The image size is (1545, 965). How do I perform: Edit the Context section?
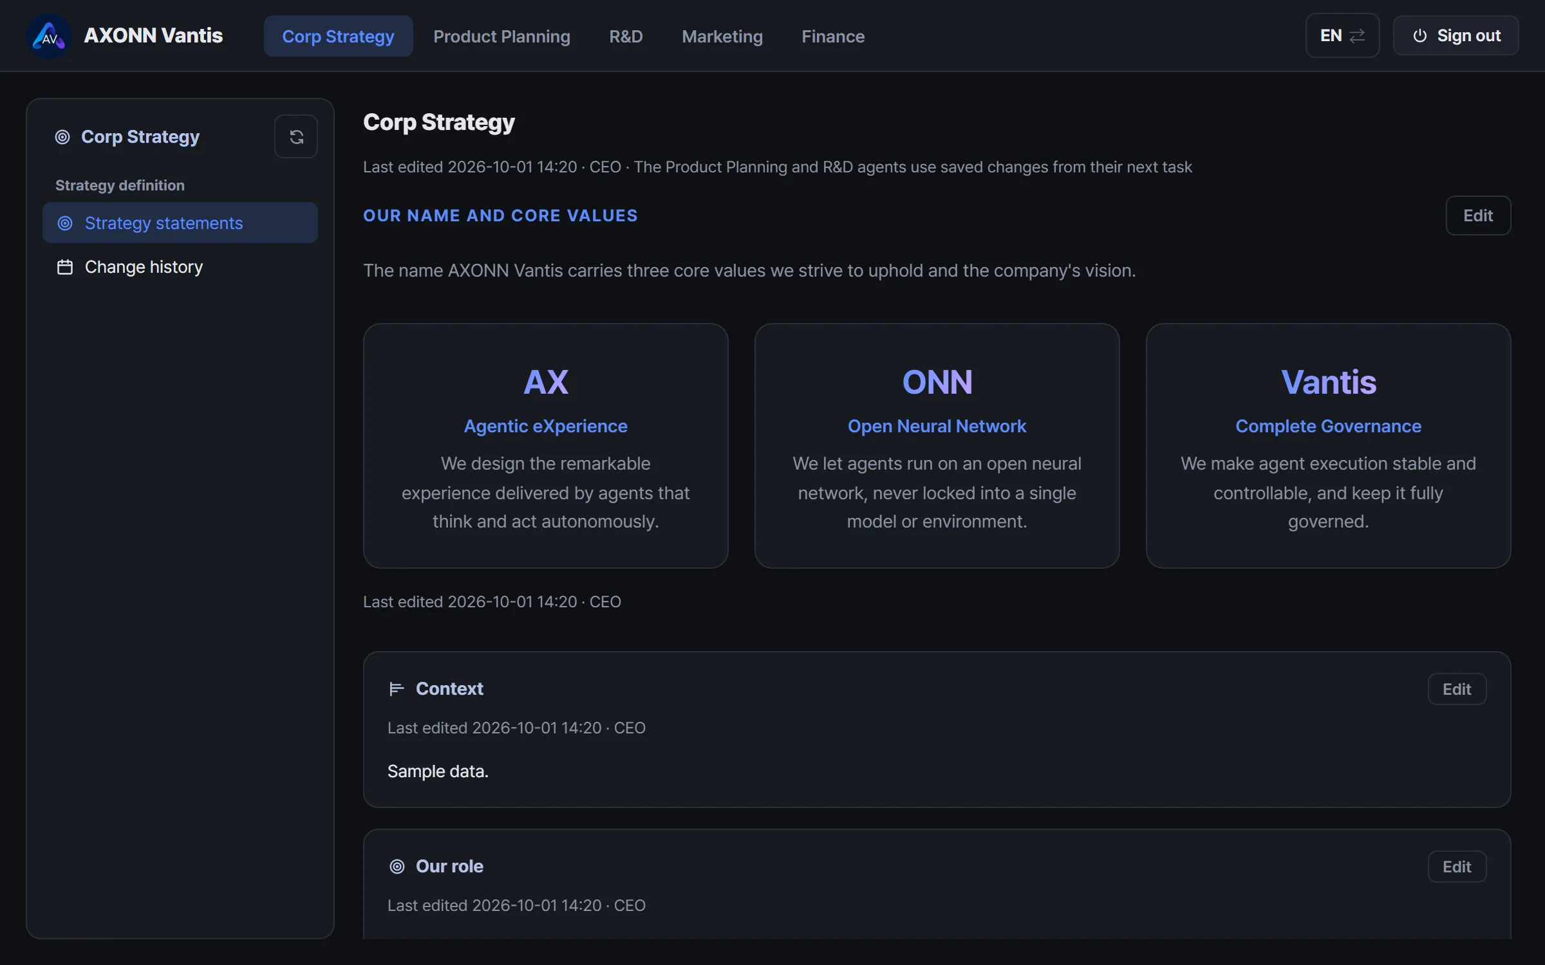coord(1457,689)
